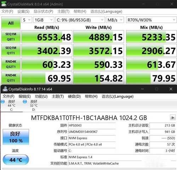The width and height of the screenshot is (177, 170).
Task: Click the disk model name MTFDKBA1T0TFH-1BC1AABHA
Action: 74,118
